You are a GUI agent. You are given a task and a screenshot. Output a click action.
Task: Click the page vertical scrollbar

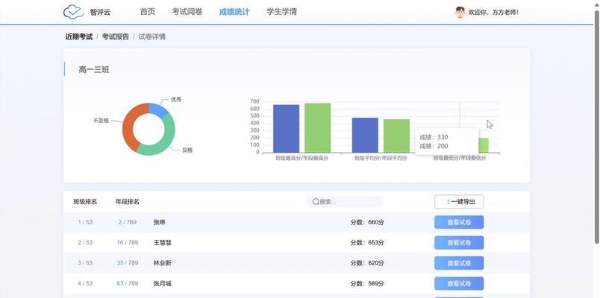point(596,126)
